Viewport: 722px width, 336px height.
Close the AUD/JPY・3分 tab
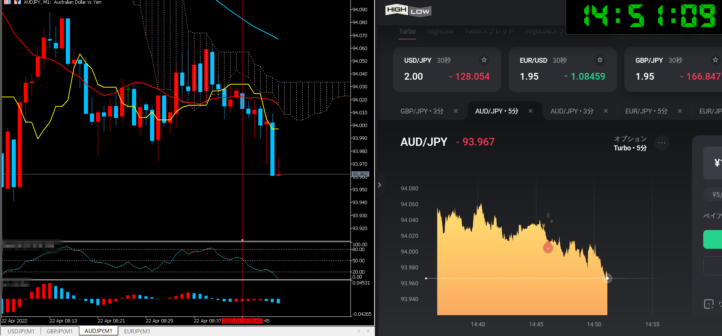[x=606, y=111]
